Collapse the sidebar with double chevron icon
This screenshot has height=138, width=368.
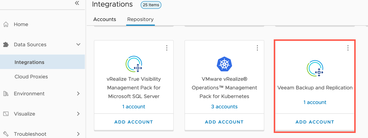[77, 3]
